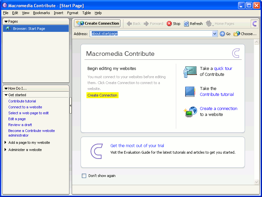Expand Administer a website section
Viewport: 262px width, 197px height.
pos(5,150)
